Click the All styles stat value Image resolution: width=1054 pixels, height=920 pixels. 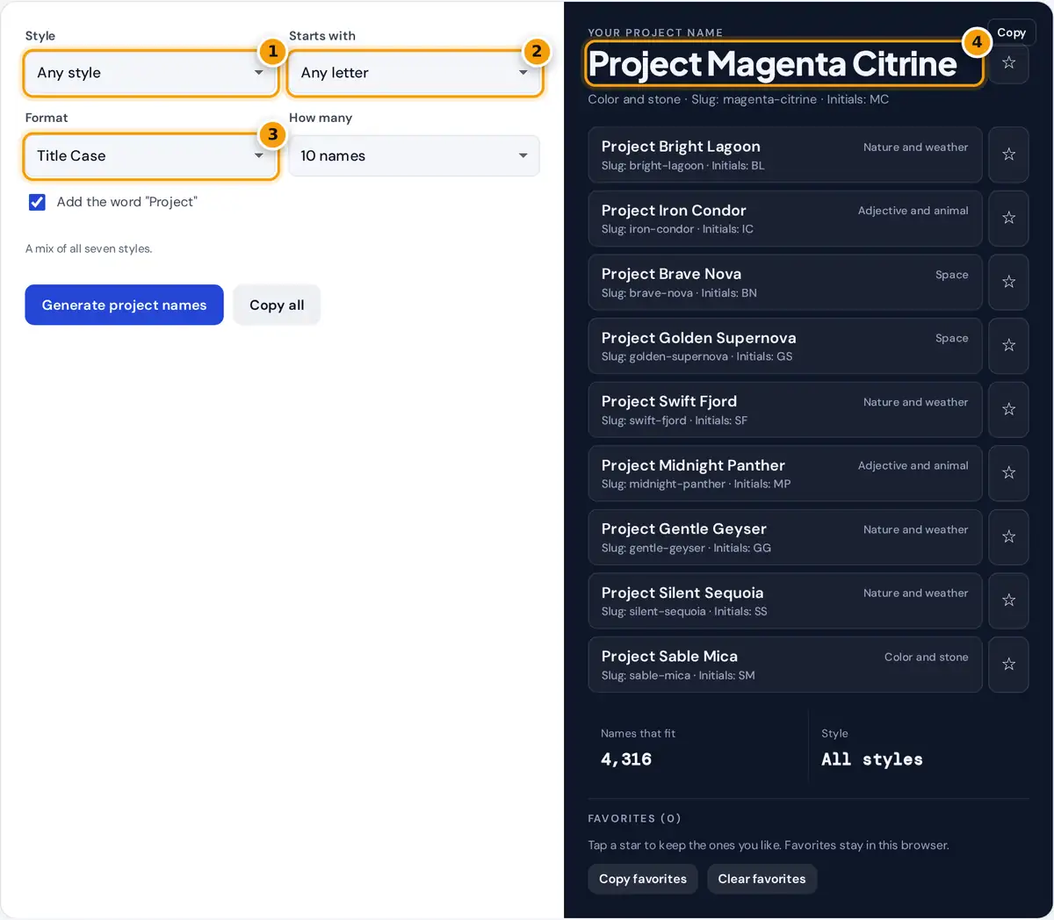coord(872,759)
